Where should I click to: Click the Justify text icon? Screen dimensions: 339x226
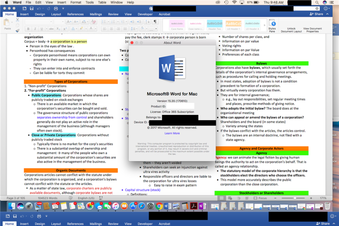[x=125, y=29]
